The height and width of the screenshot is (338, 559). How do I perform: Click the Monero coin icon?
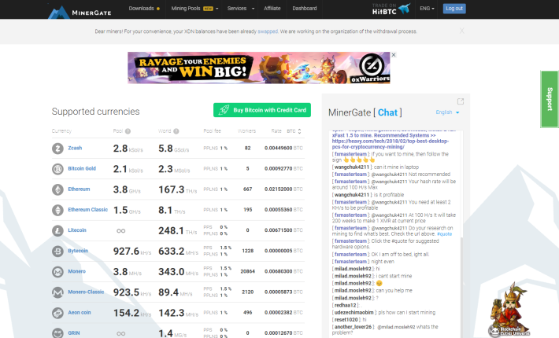pos(57,272)
